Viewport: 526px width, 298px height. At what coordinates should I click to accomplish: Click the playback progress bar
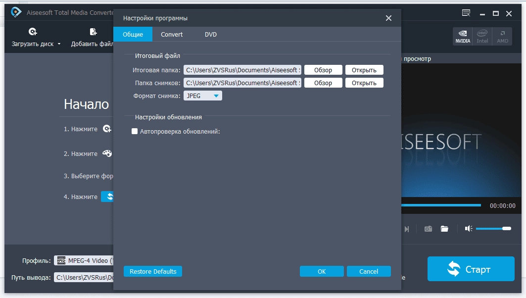pos(441,205)
